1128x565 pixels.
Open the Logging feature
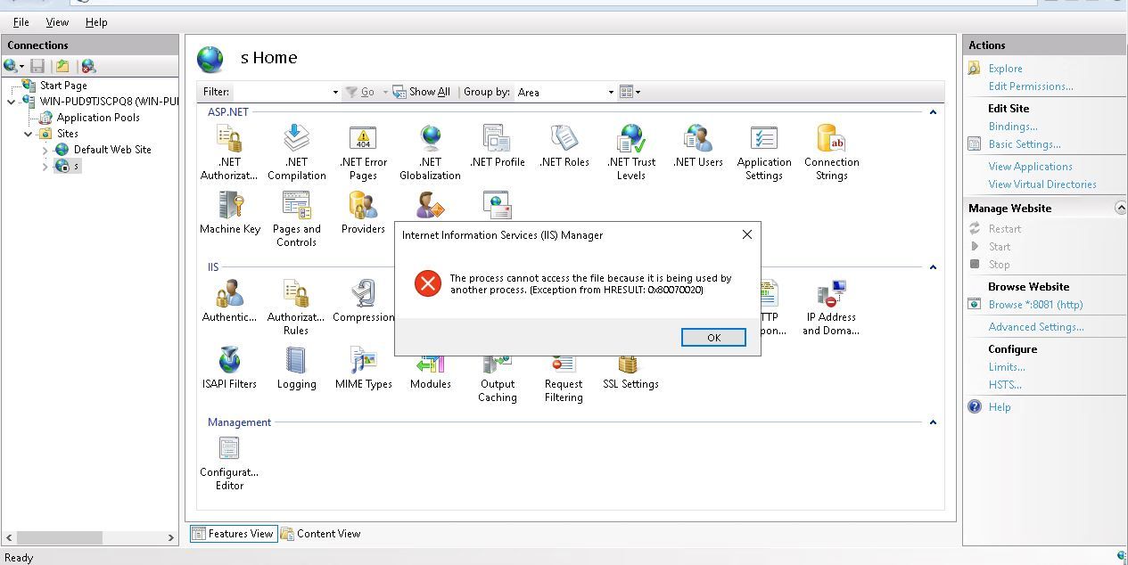click(296, 368)
